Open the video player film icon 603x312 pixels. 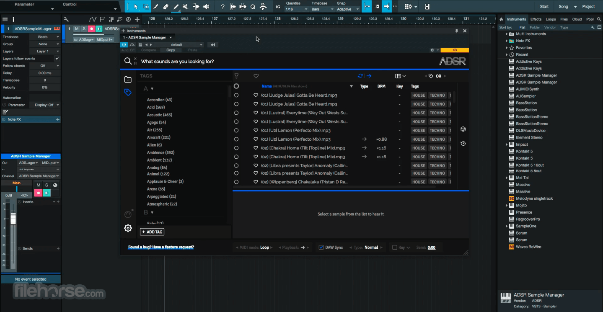tap(427, 7)
